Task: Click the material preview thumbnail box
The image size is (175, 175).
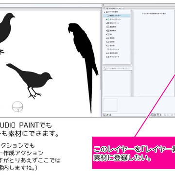Action: 110,105
